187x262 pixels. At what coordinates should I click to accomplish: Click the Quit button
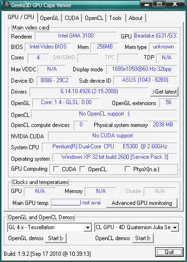click(169, 252)
